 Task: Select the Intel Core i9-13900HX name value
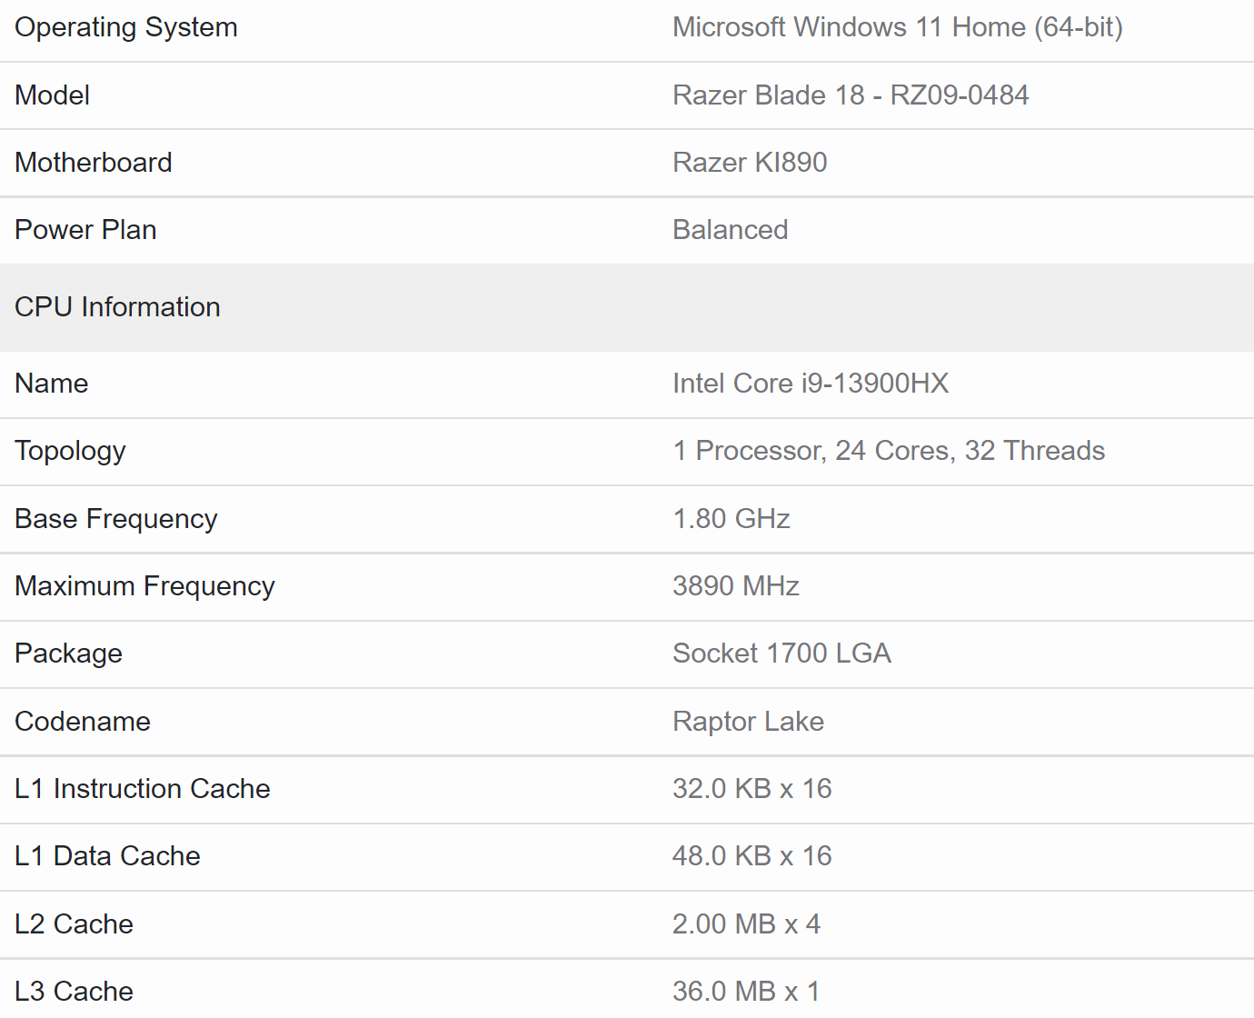tap(810, 384)
